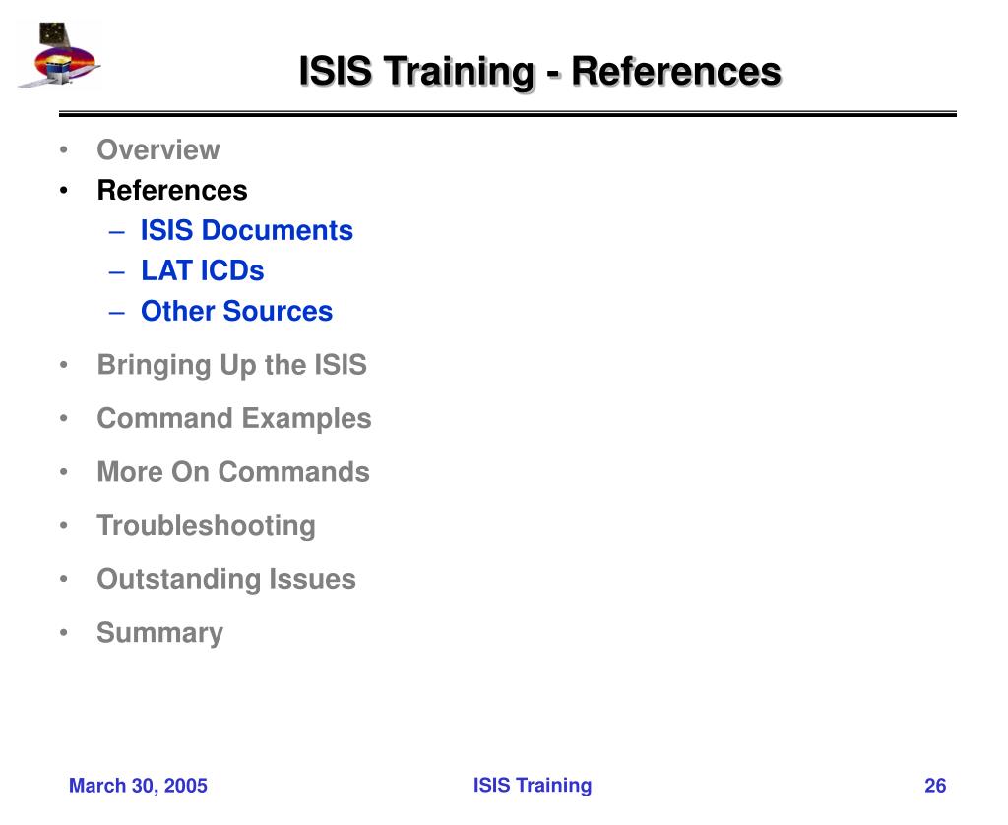Click 'Command Examples' bullet

(234, 419)
